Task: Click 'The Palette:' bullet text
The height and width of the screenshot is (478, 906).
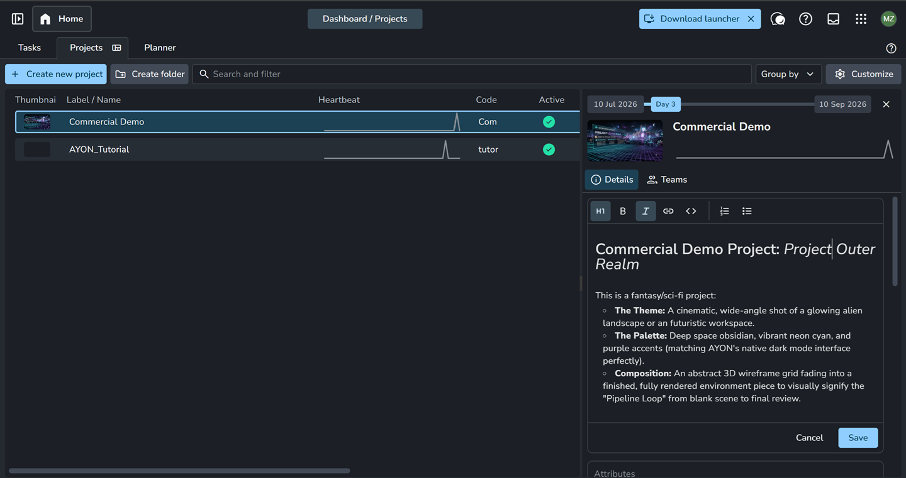Action: pos(640,335)
